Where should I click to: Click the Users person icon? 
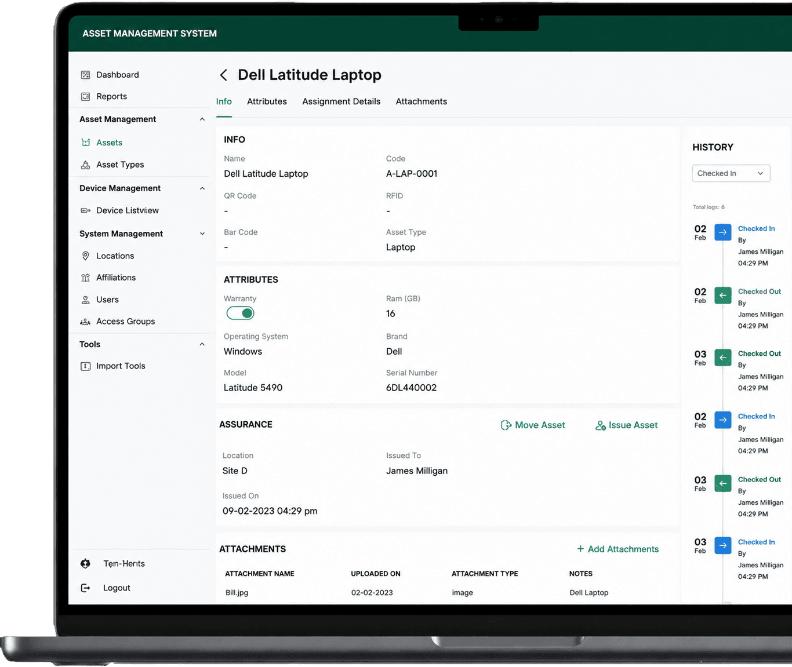pos(85,300)
